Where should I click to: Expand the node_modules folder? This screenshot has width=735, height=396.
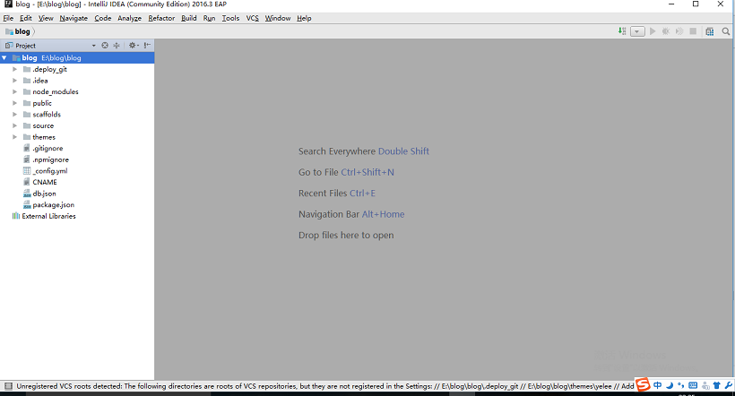14,91
